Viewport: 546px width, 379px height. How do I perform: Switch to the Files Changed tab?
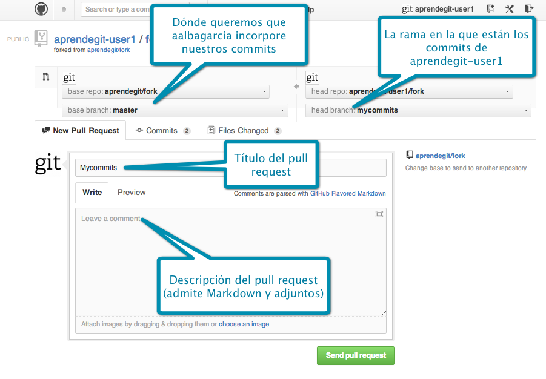pyautogui.click(x=244, y=130)
